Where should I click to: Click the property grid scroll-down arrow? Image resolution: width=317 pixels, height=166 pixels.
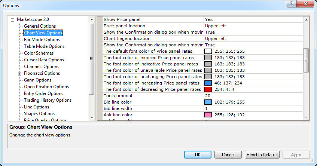point(306,117)
